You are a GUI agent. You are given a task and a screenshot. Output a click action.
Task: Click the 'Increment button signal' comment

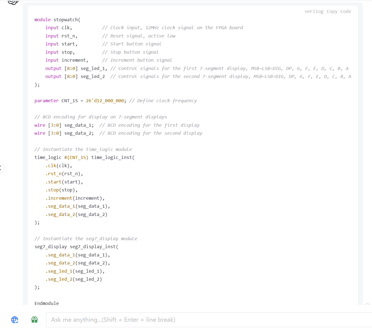137,60
